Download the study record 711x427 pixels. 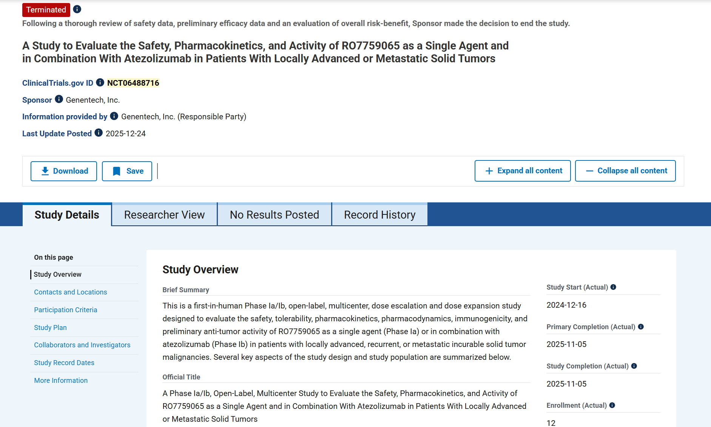point(64,171)
